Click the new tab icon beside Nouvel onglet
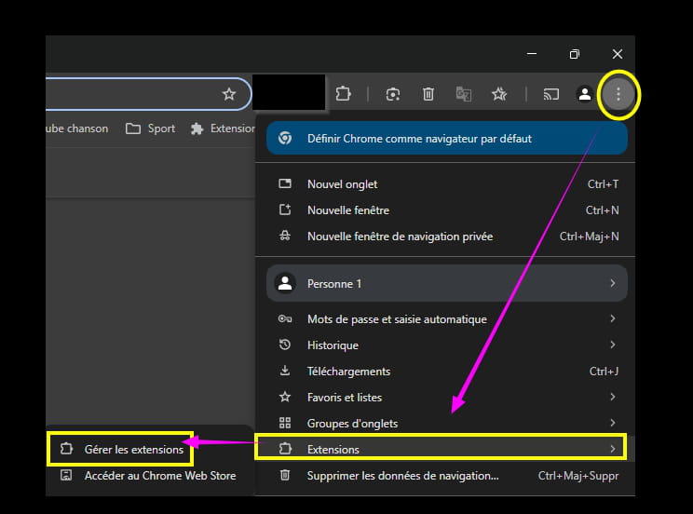This screenshot has width=693, height=514. click(x=285, y=183)
